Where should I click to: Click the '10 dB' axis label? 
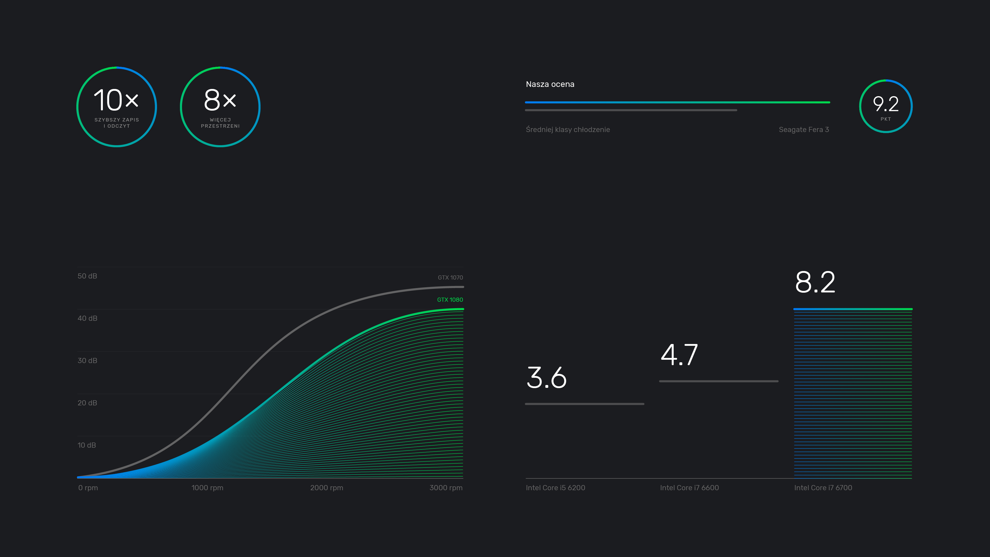(86, 445)
